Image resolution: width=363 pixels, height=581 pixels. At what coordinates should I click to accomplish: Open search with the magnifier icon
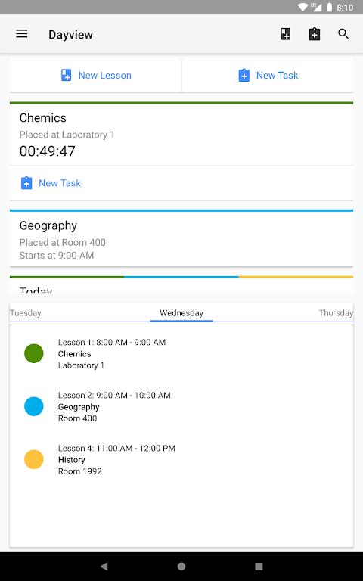[343, 34]
